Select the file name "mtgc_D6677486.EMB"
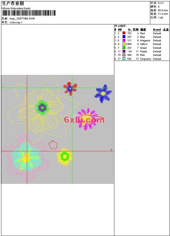This screenshot has height=236, width=170. [22, 19]
